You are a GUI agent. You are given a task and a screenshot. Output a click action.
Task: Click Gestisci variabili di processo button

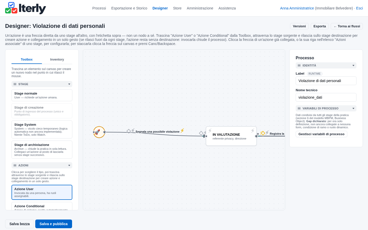coord(321,134)
